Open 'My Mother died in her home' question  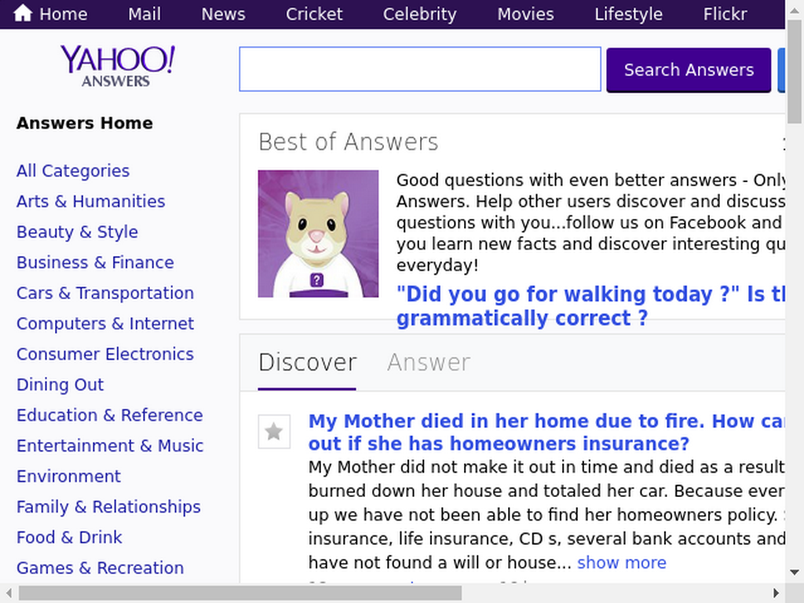[x=546, y=433]
